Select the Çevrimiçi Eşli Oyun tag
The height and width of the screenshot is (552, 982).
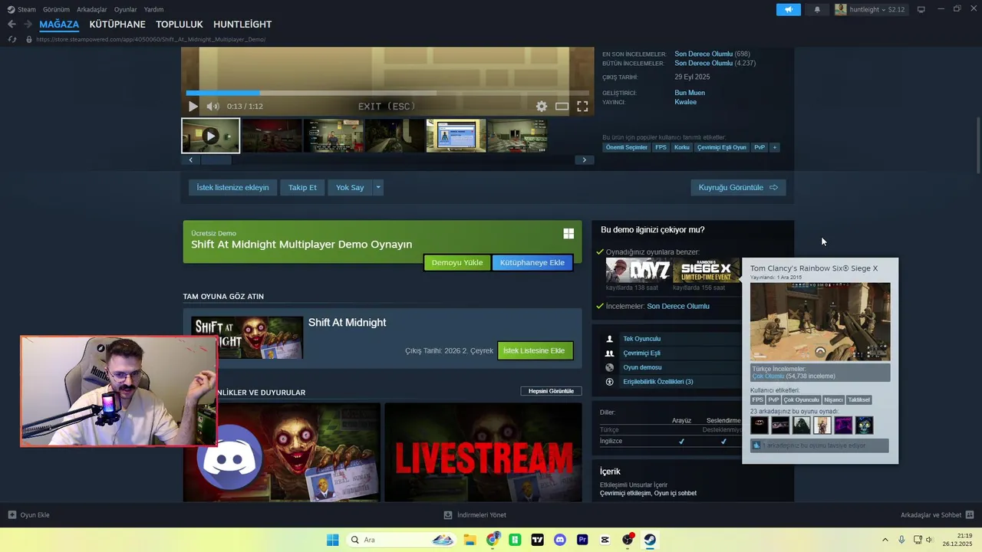[722, 147]
